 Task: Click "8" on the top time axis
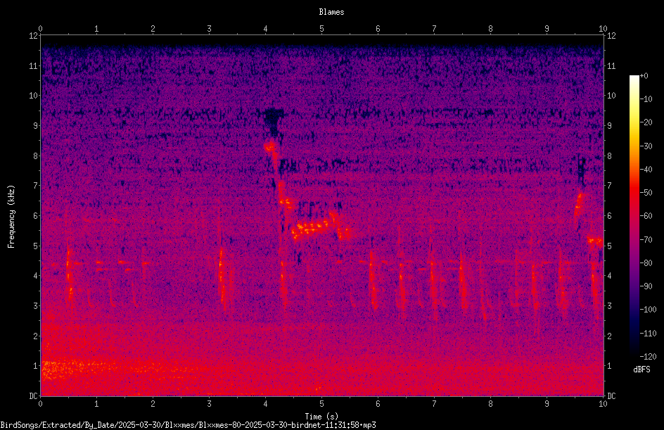click(490, 28)
